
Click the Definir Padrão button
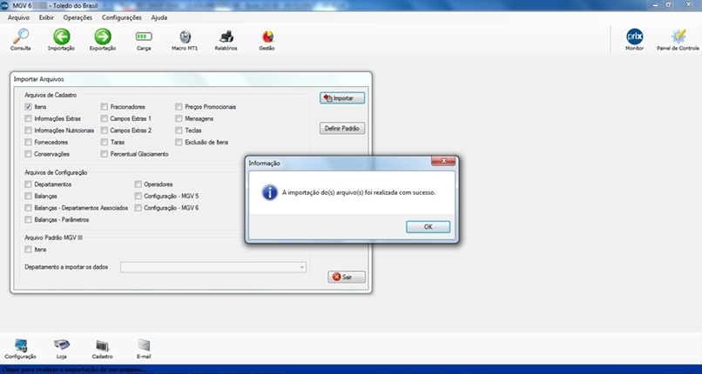(x=342, y=128)
